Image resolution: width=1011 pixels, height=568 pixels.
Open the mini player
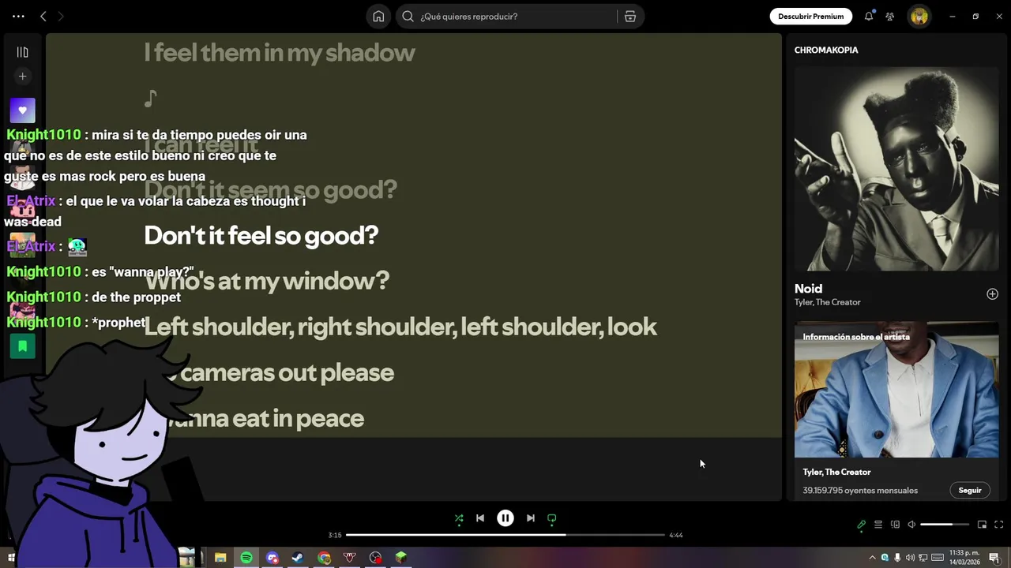click(x=982, y=525)
